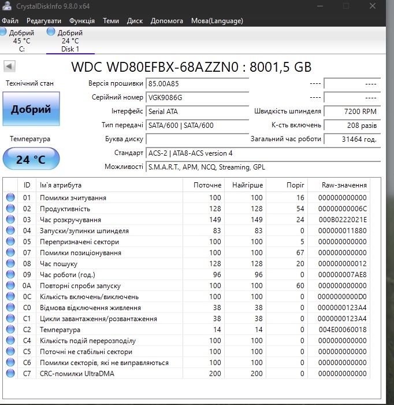Screen dimensions: 394x405
Task: Click status orb for attribute C5
Action: tap(10, 351)
